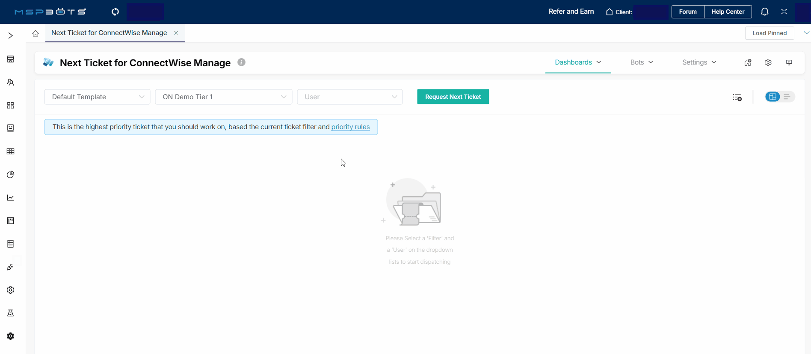Open the lab flask icon in the sidebar
The image size is (811, 354).
(x=11, y=313)
